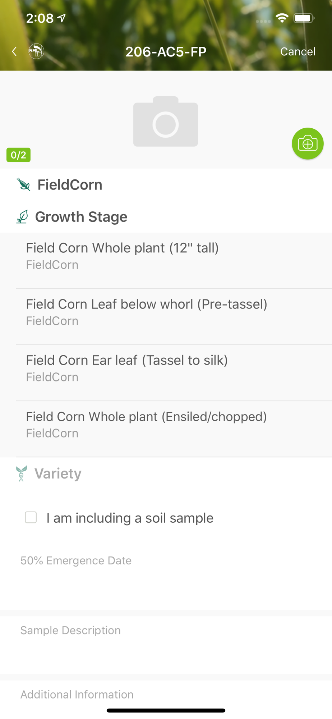The image size is (332, 719).
Task: Tap the round RRL lab logo
Action: coord(36,51)
